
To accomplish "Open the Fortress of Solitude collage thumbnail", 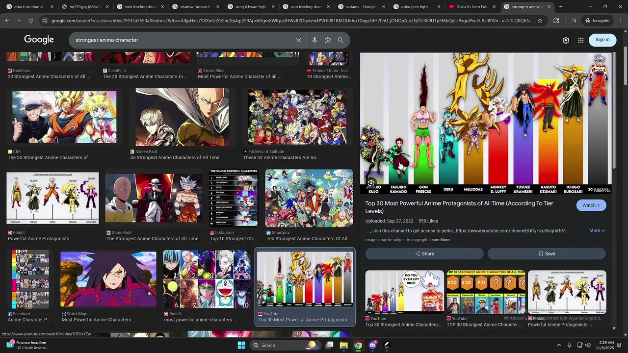I will (x=297, y=117).
